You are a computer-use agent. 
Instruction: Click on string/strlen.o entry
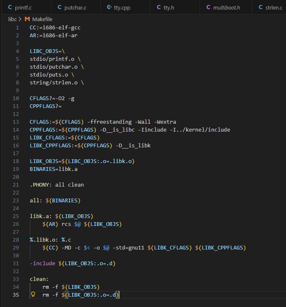coord(54,83)
